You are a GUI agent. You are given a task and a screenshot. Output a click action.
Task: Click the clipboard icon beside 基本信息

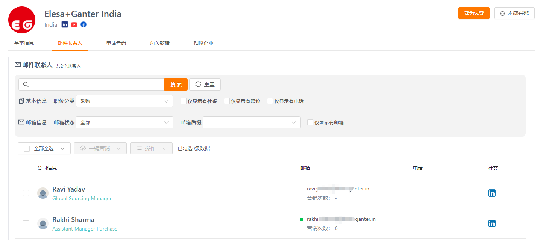[21, 101]
